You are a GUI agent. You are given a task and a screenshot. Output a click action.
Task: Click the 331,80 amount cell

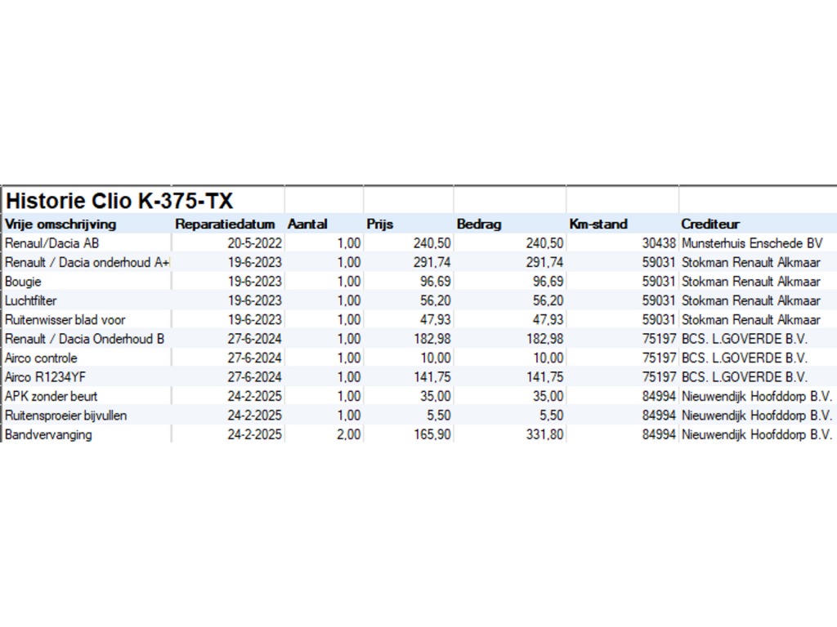pyautogui.click(x=543, y=434)
